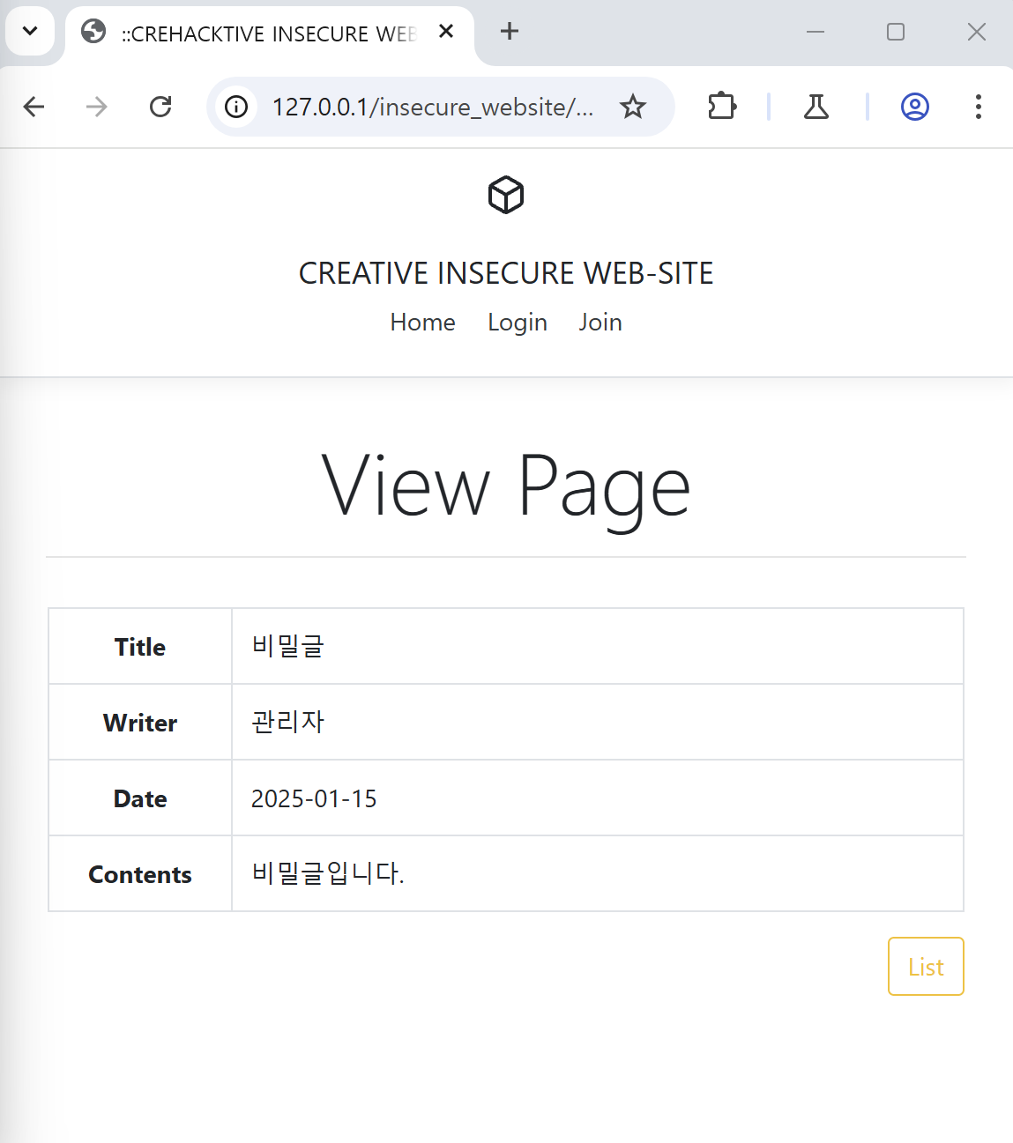Click the title value 비밀글

tap(288, 646)
